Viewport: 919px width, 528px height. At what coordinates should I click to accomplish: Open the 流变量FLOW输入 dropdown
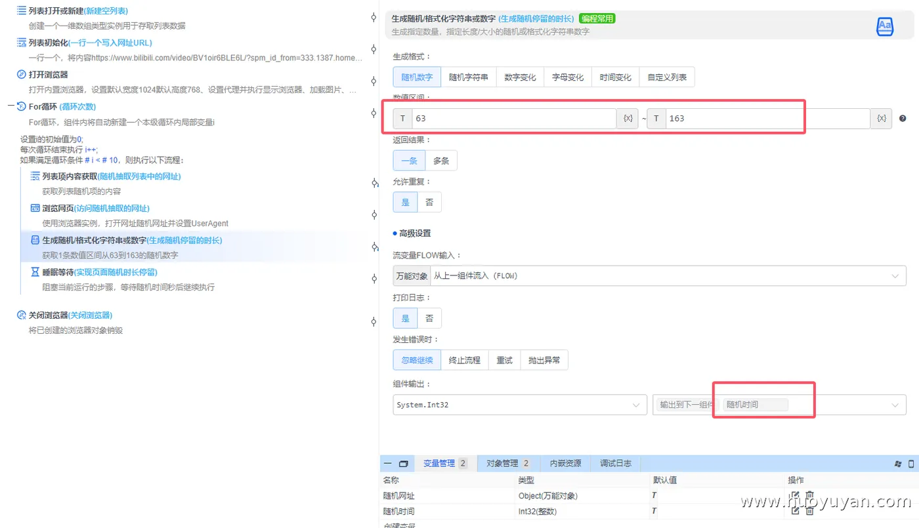coord(668,276)
